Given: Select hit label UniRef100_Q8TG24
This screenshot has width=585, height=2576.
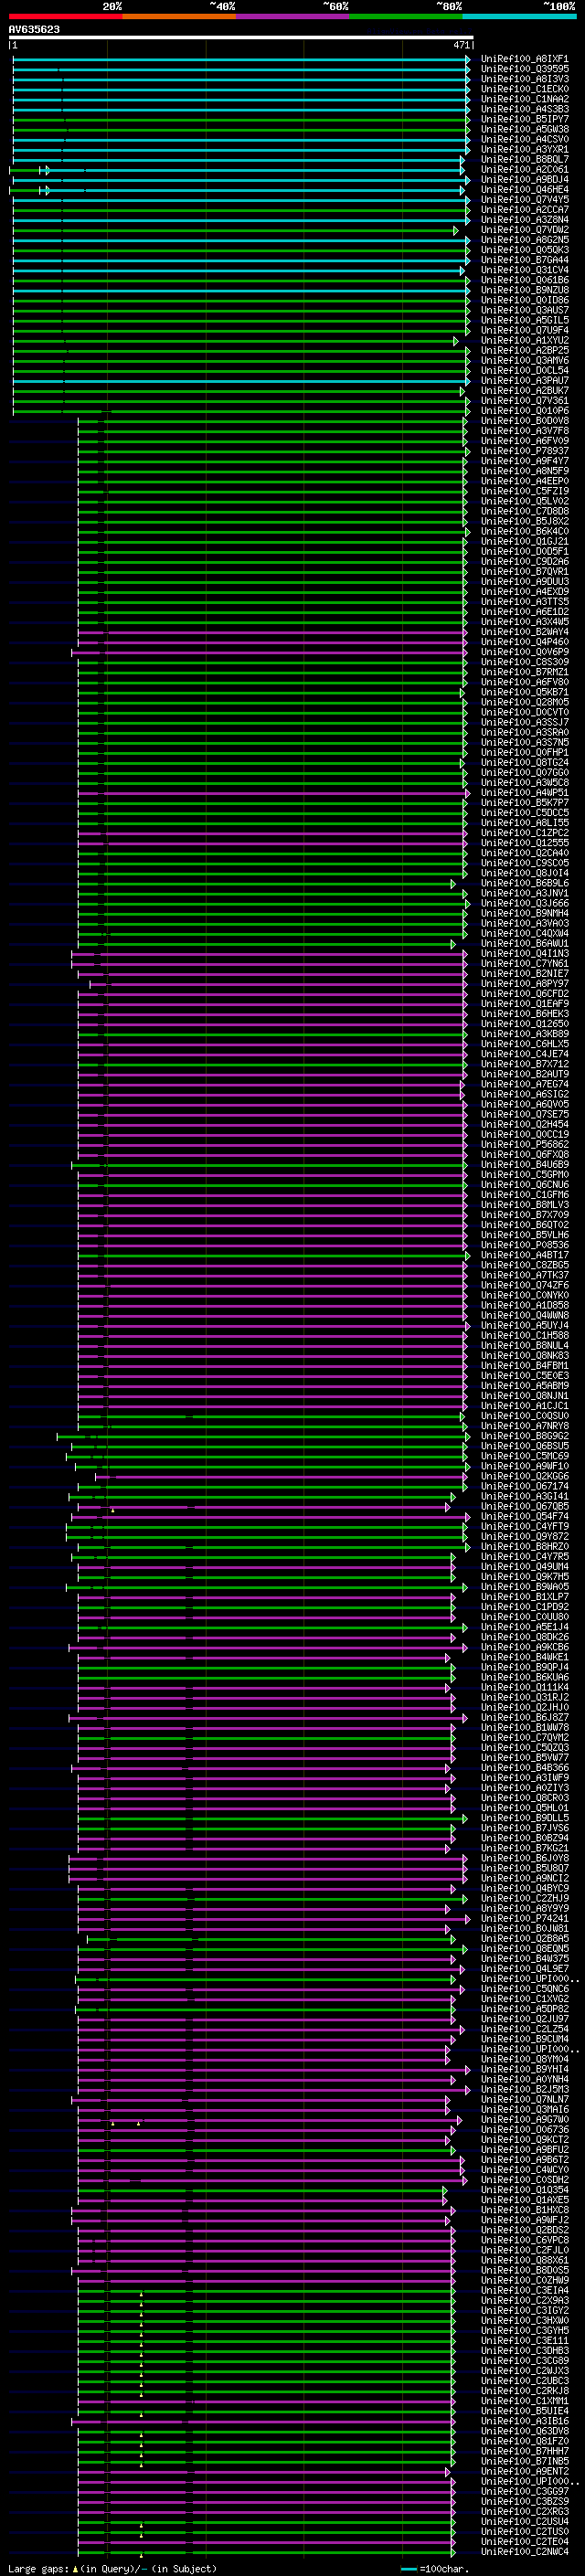Looking at the screenshot, I should click(524, 763).
